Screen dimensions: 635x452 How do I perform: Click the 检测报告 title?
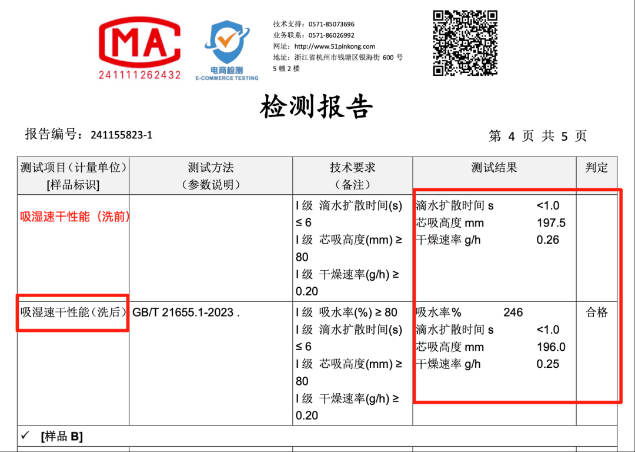click(x=316, y=107)
